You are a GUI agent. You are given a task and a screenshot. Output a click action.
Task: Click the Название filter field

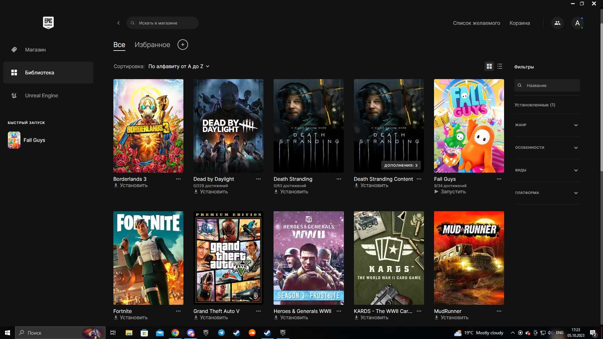547,85
